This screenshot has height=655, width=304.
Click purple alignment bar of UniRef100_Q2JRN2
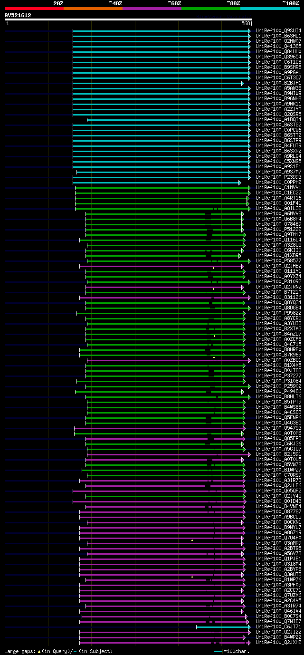point(164,287)
